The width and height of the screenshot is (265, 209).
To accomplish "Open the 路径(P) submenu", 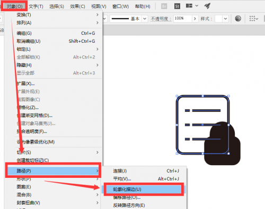I will [53, 170].
